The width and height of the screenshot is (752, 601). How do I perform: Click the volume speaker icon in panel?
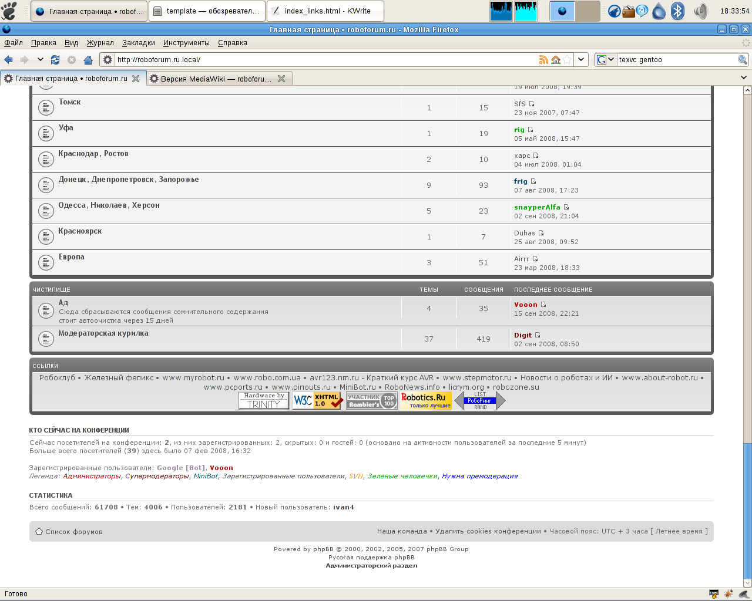pos(700,11)
